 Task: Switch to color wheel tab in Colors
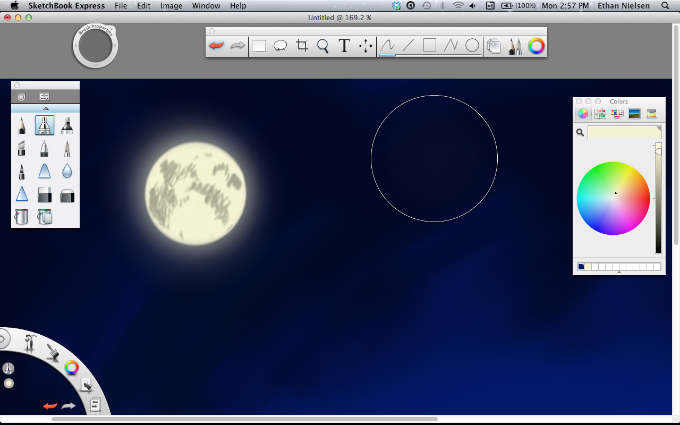point(583,113)
